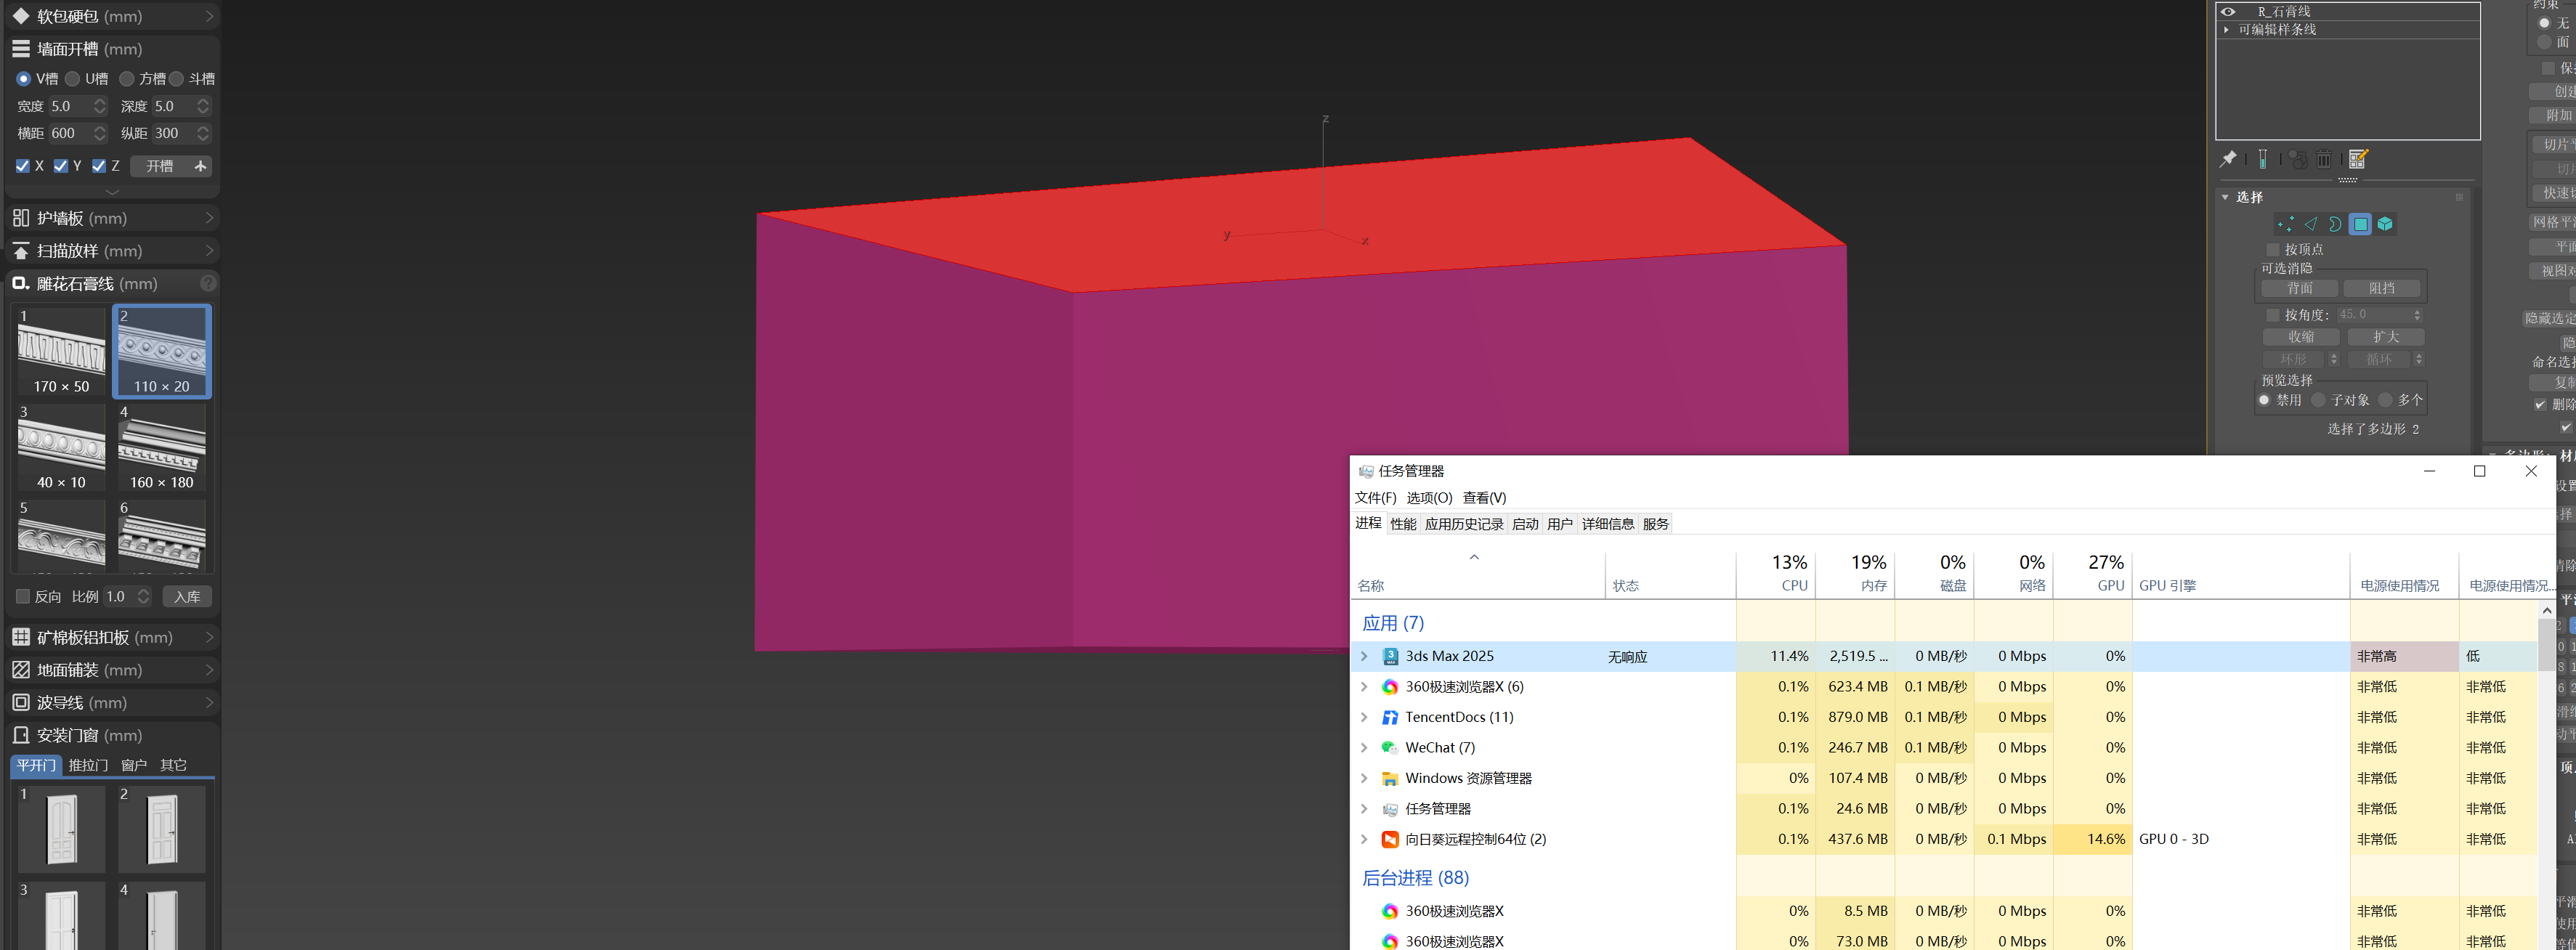
Task: Select Vertex sub-object level icon
Action: [2286, 225]
